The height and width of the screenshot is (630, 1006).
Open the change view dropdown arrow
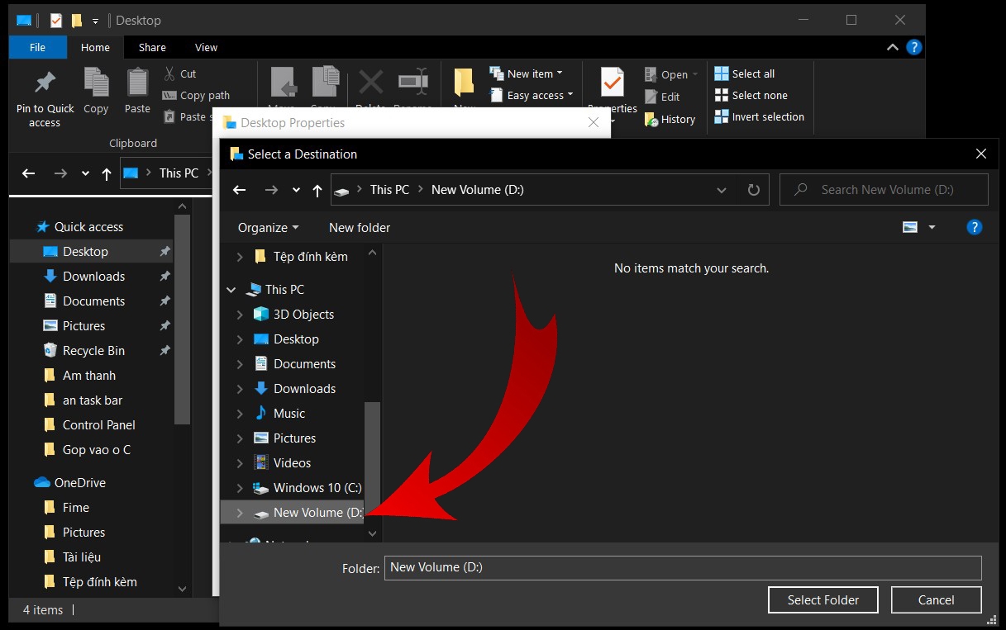pyautogui.click(x=932, y=227)
